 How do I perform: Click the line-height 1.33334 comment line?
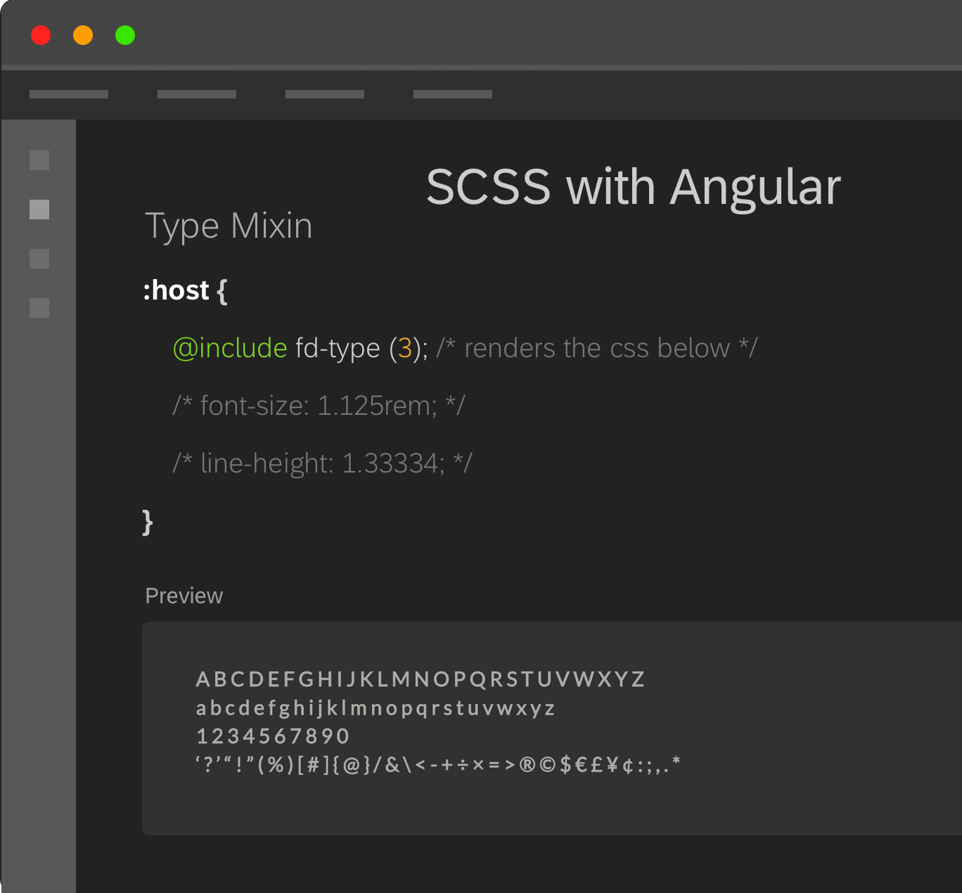(322, 463)
